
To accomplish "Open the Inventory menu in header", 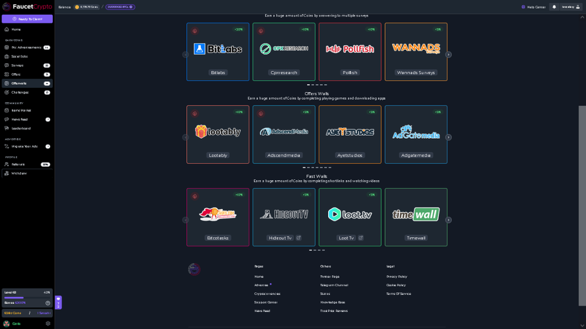I will click(x=569, y=7).
